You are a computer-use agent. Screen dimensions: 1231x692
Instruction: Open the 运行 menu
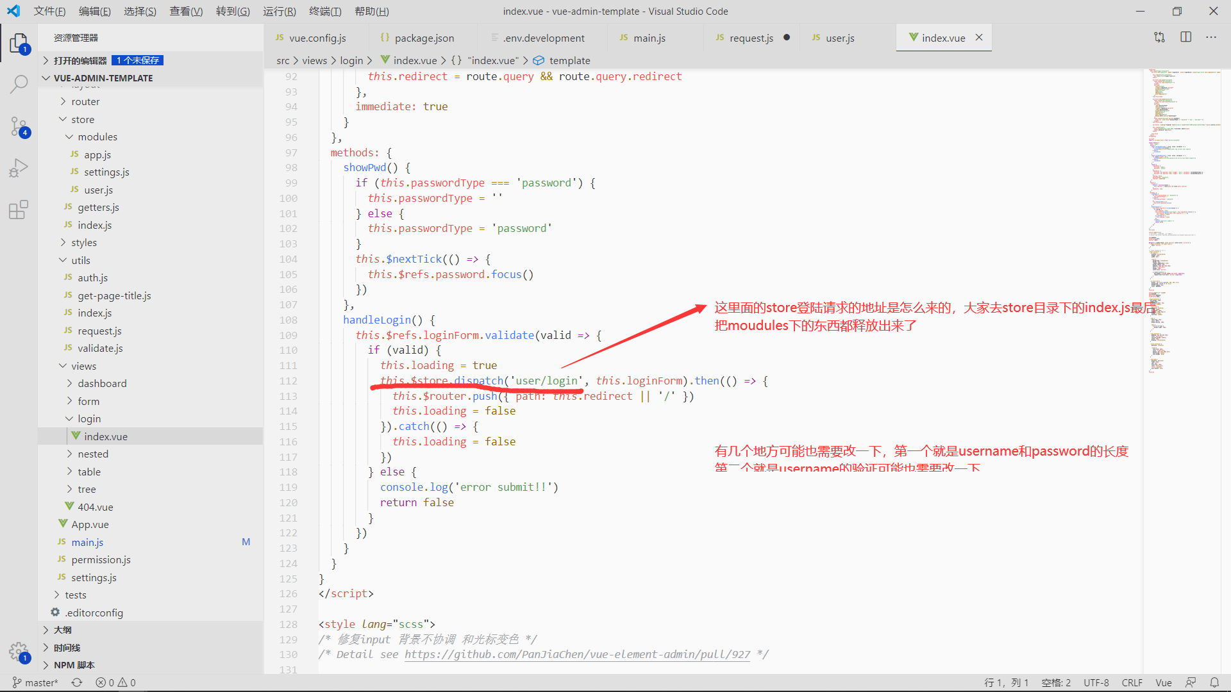[x=279, y=11]
